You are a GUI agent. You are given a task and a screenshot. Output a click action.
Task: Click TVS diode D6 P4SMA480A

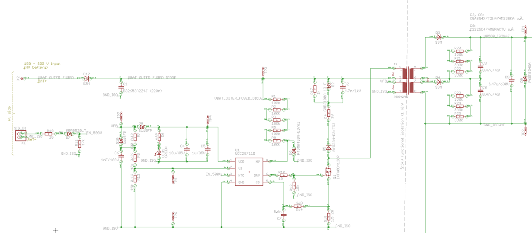(x=294, y=152)
